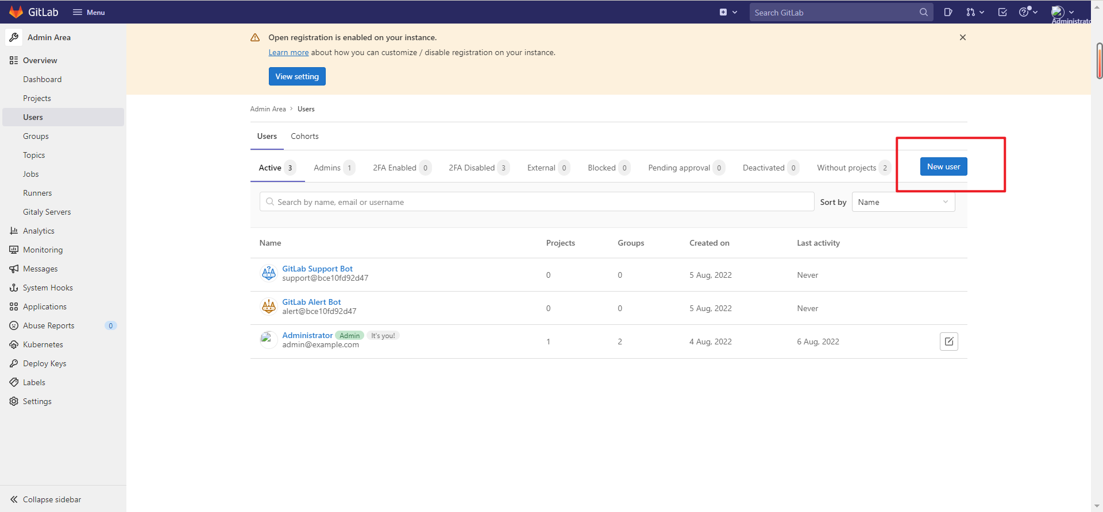
Task: Click the Admin badge on Administrator
Action: pyautogui.click(x=349, y=336)
